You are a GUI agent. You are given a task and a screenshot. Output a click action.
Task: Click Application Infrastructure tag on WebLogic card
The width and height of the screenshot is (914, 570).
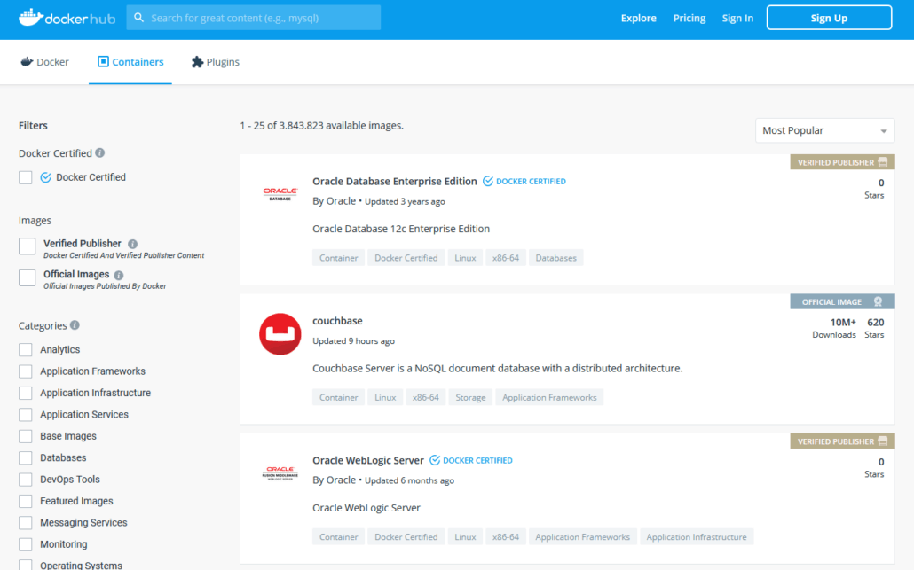click(696, 537)
